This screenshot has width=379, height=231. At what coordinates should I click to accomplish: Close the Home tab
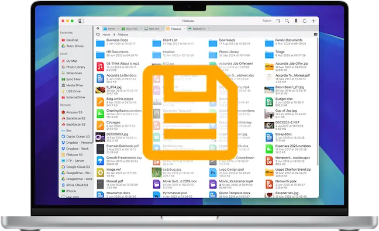[118, 29]
